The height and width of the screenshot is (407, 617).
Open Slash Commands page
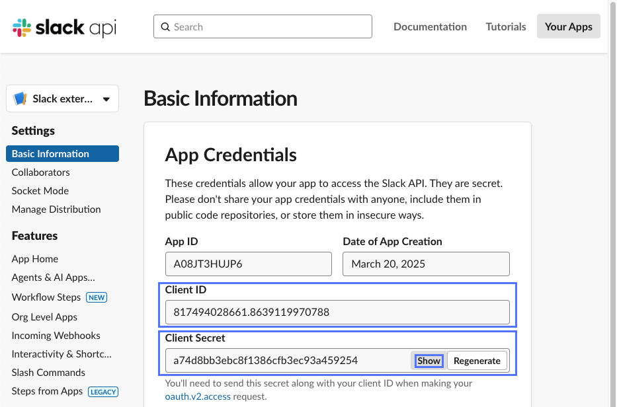point(48,373)
